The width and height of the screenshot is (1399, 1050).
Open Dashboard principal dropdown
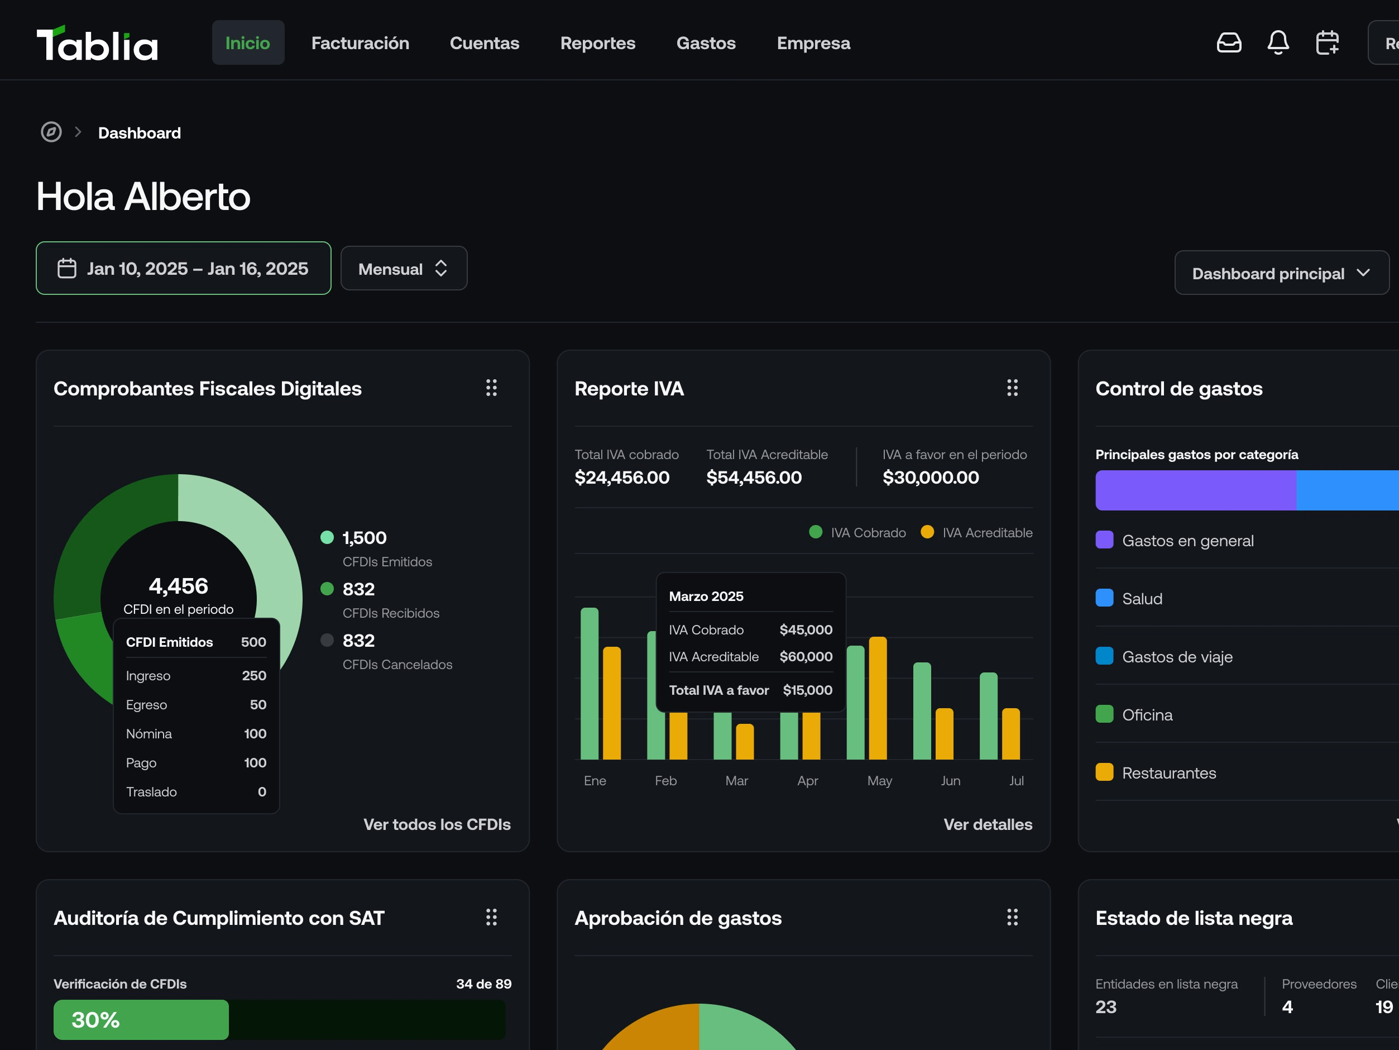1281,273
